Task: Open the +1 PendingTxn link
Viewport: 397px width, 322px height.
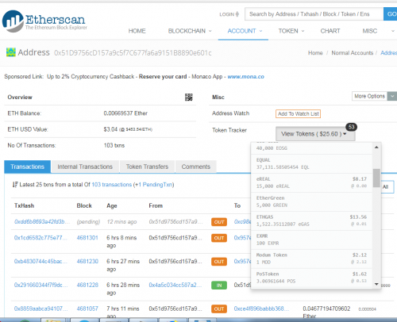Action: point(153,185)
